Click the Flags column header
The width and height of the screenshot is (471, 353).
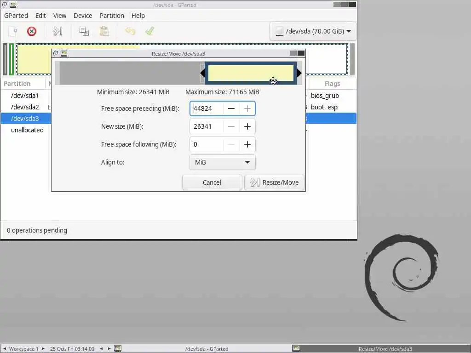coord(332,84)
